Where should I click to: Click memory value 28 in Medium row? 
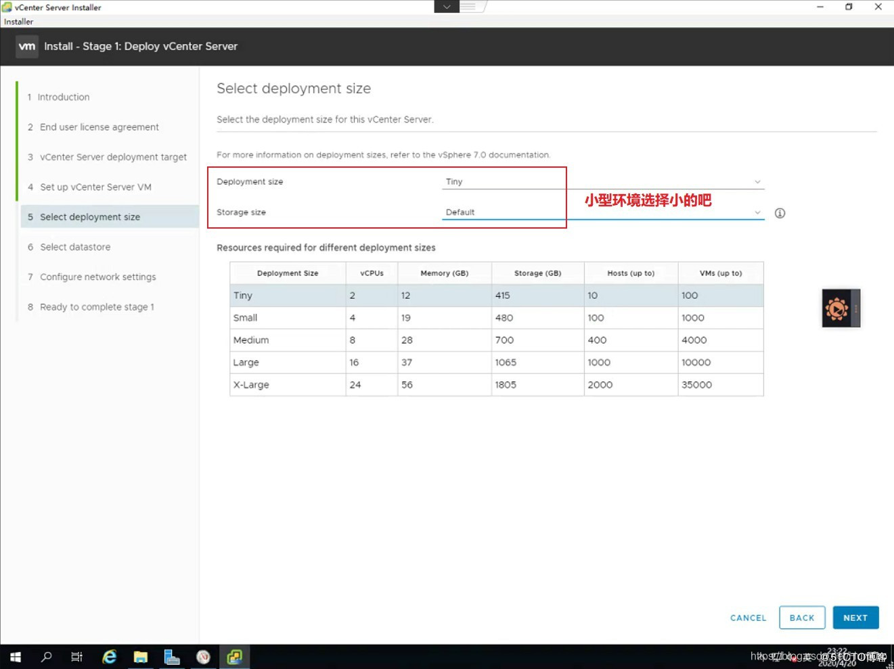407,340
